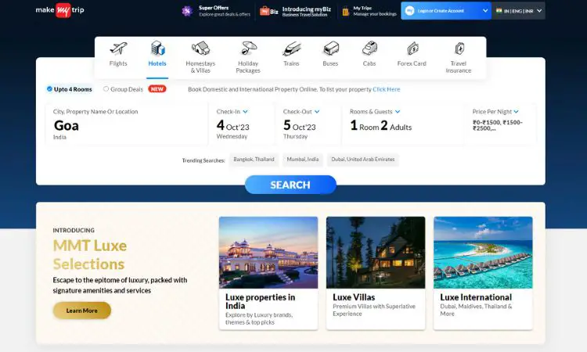Viewport: 587px width, 352px height.
Task: Switch to Hotels tab label
Action: coord(157,63)
